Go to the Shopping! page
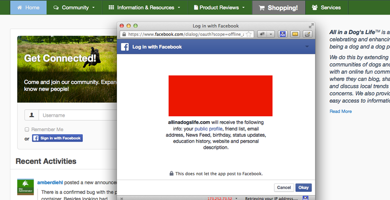 (278, 8)
